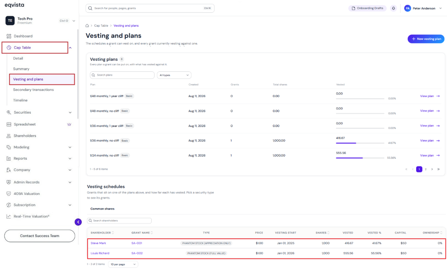Image resolution: width=447 pixels, height=273 pixels.
Task: Select the Common shares tab
Action: 102,209
